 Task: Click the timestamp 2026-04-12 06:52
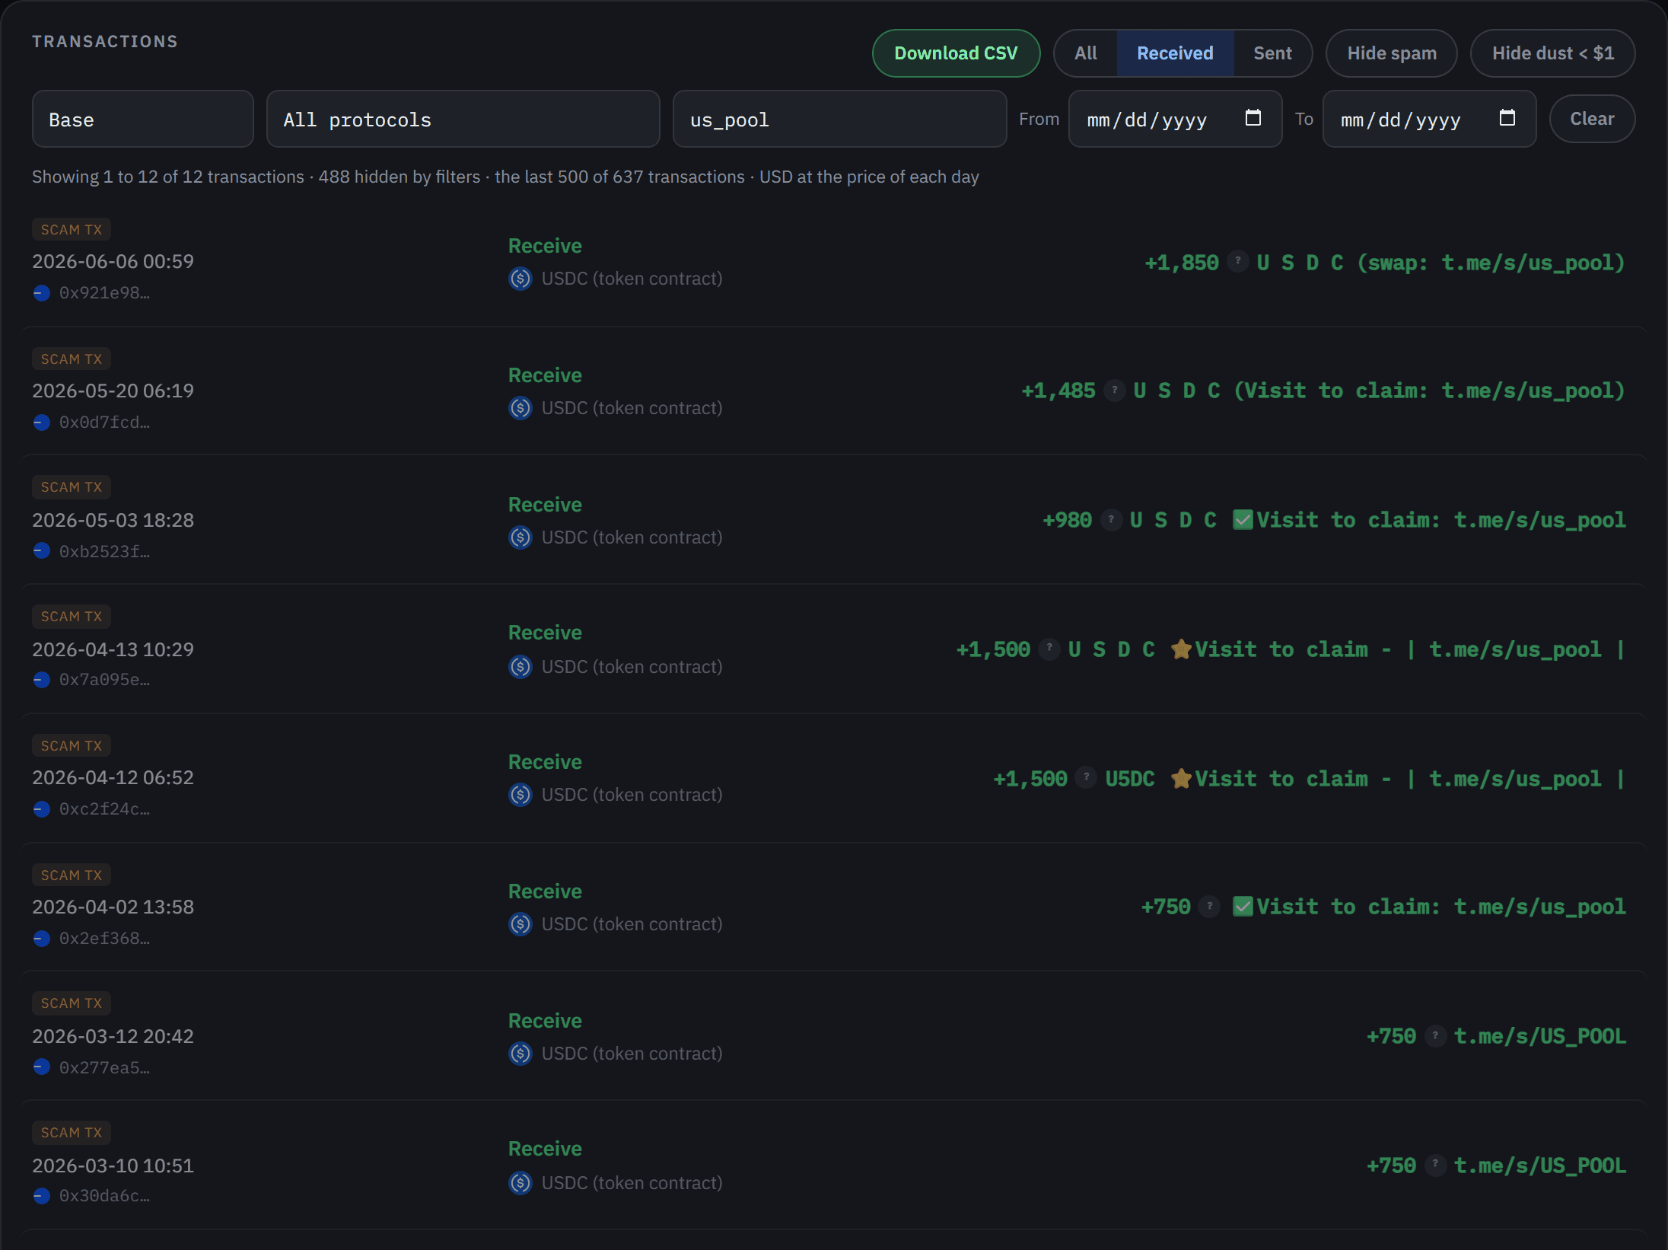113,777
